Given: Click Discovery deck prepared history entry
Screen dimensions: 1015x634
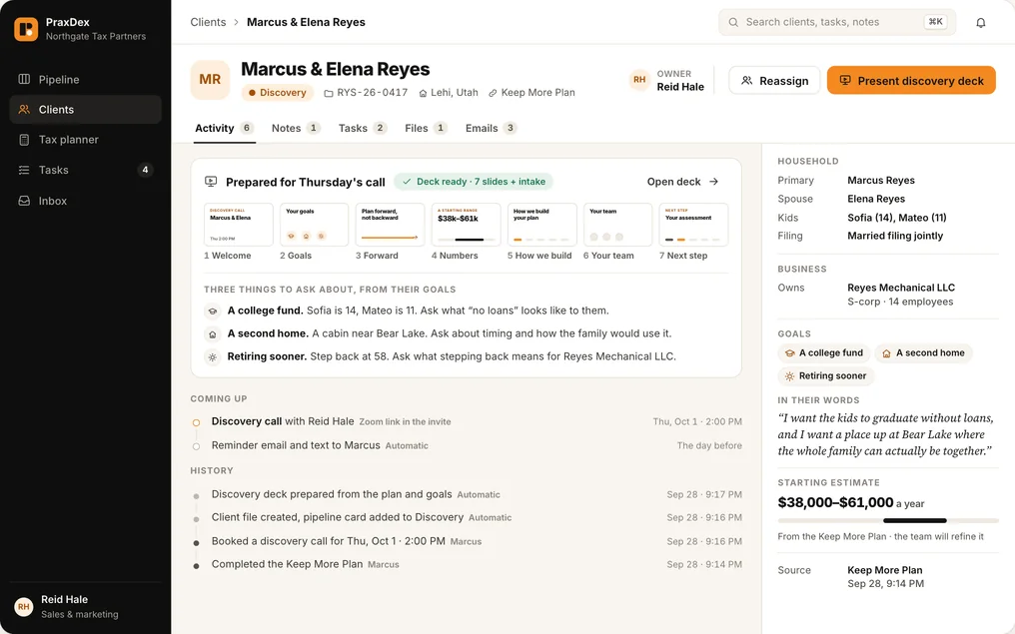Looking at the screenshot, I should coord(467,494).
